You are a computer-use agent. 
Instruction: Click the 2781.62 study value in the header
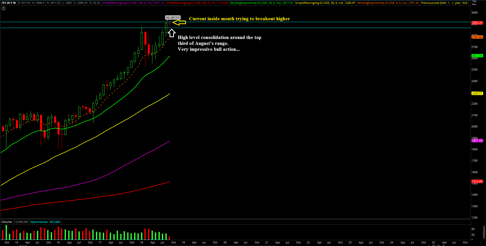(414, 3)
